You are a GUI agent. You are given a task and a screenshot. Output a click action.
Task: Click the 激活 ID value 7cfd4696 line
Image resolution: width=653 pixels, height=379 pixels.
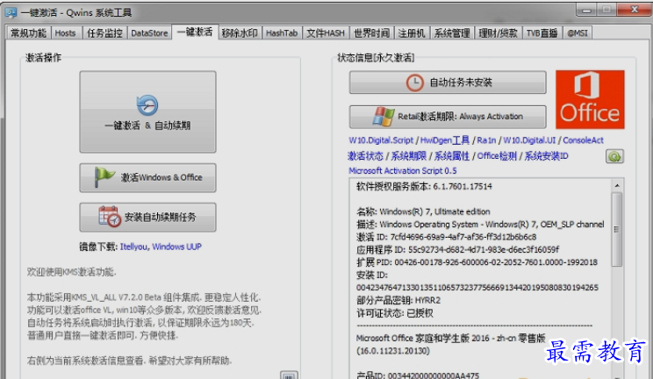(447, 237)
